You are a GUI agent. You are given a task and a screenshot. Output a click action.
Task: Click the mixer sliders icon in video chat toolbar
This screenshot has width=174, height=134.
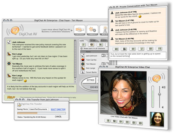(x=127, y=122)
